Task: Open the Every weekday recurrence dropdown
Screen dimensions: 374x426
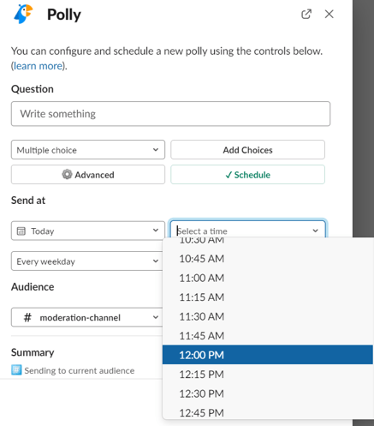Action: [x=86, y=261]
